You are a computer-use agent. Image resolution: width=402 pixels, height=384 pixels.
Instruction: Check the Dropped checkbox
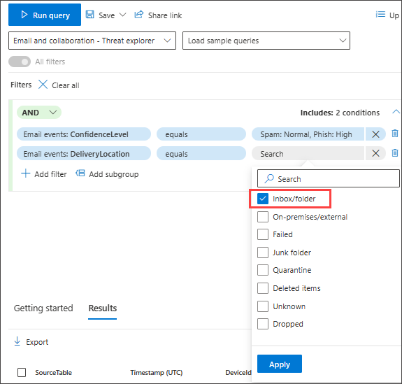[x=263, y=324]
